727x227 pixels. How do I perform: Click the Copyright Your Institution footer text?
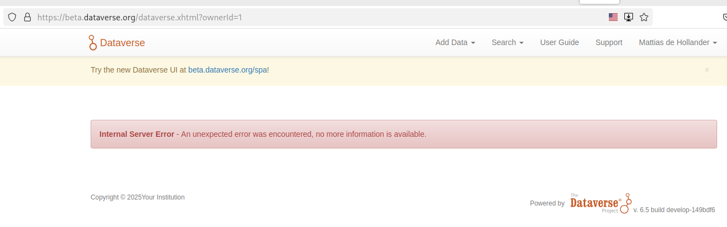coord(137,197)
